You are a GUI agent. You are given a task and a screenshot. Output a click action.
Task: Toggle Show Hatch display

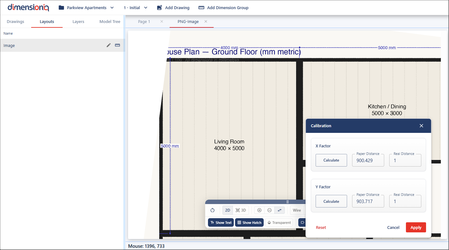click(249, 223)
